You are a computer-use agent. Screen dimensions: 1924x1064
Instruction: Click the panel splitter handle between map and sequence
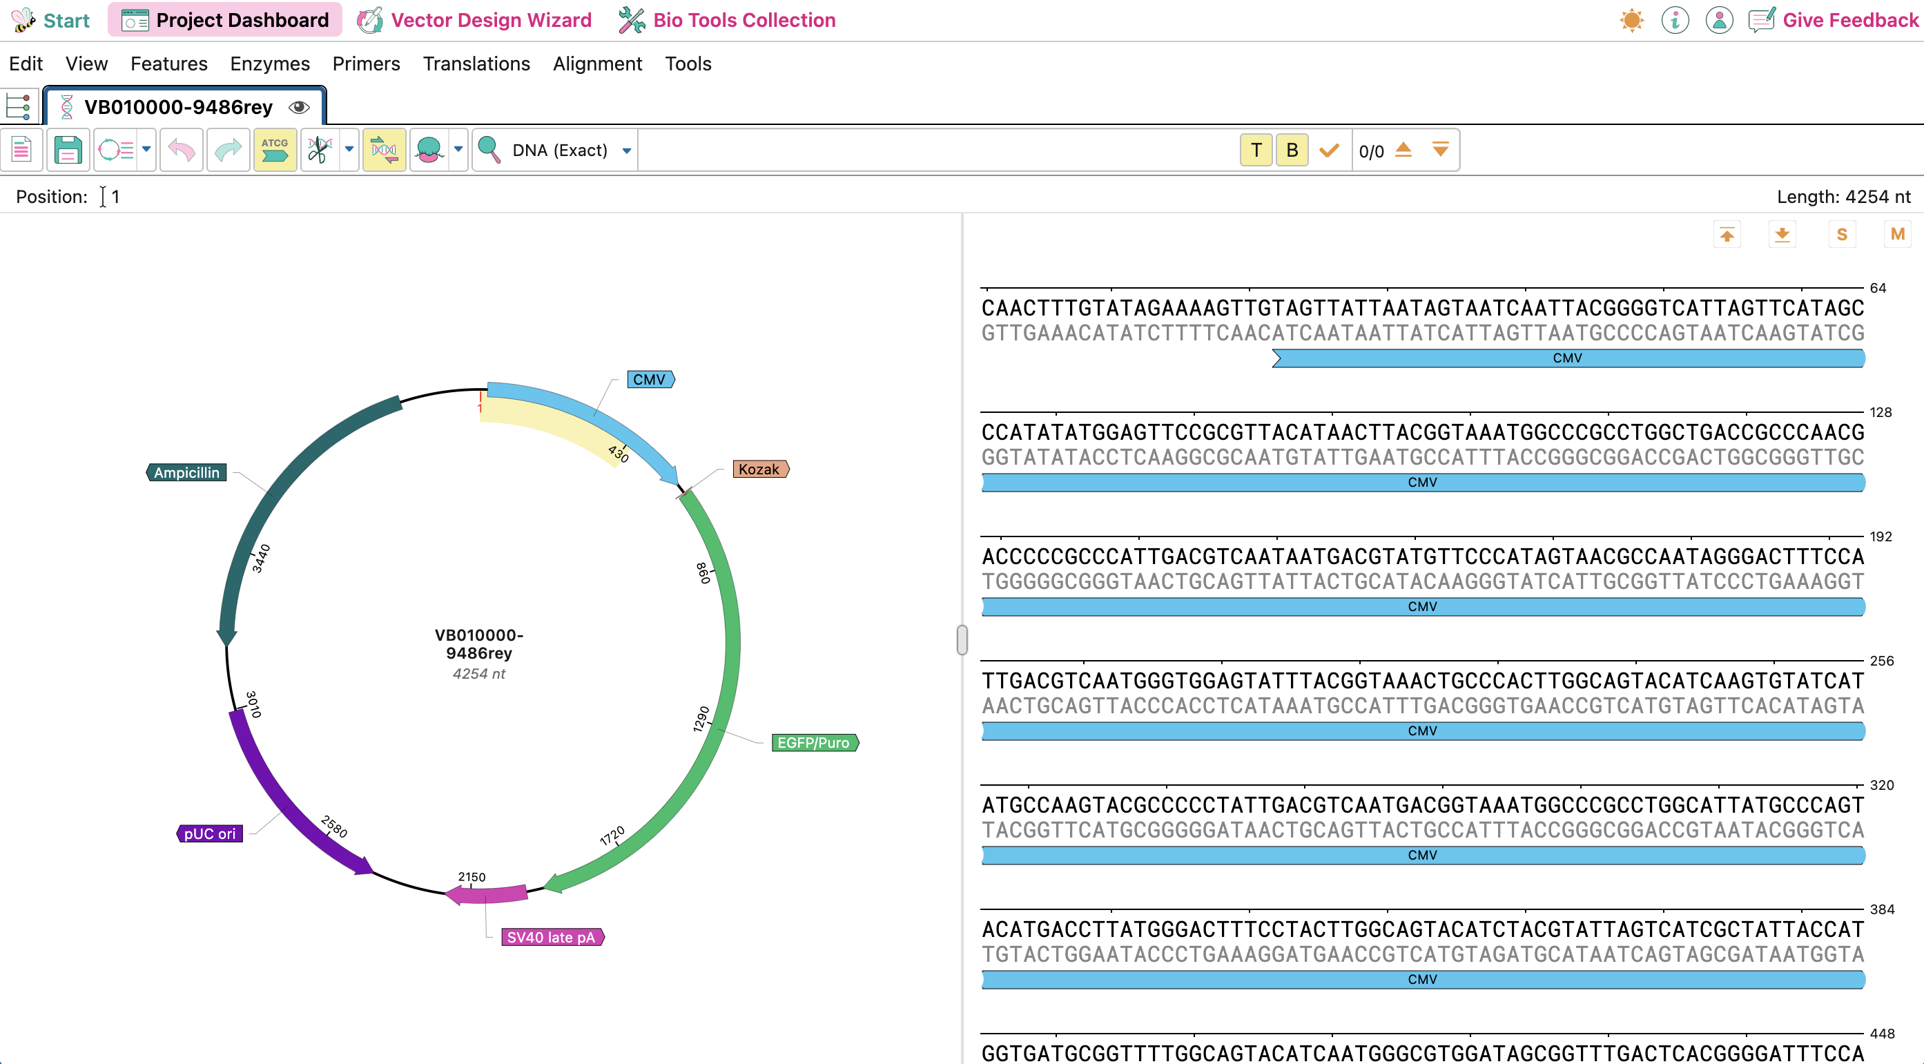click(x=962, y=639)
